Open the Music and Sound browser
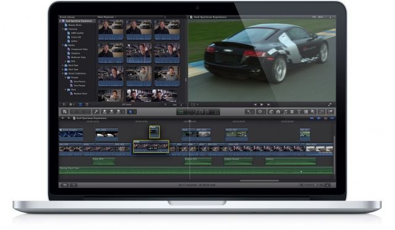395x230 pixels. 285,112
